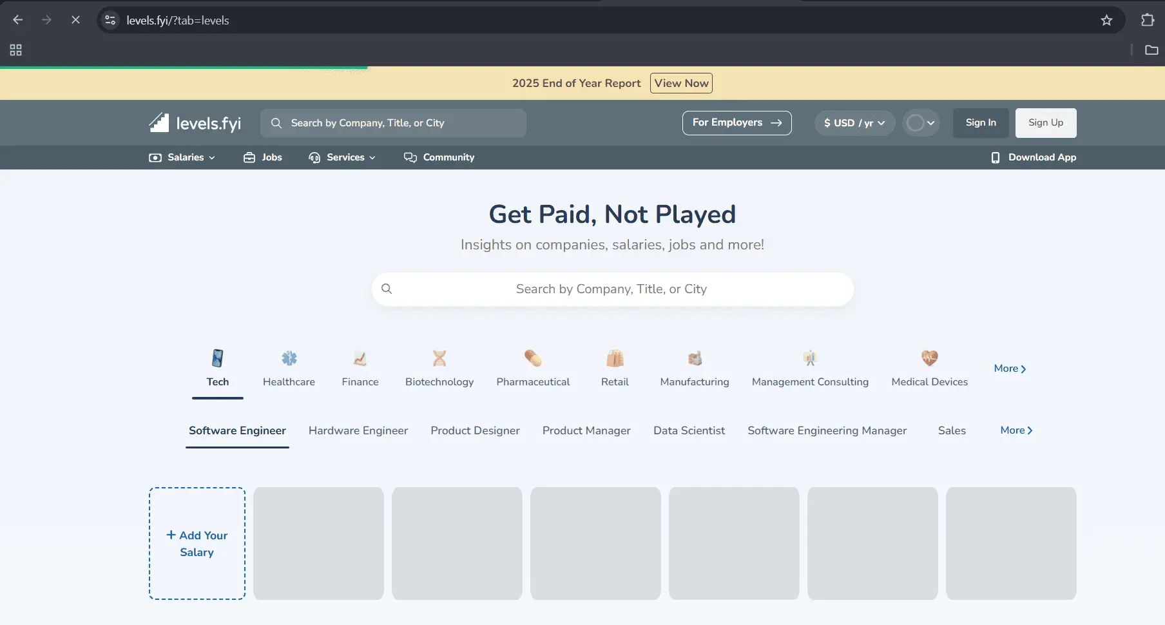The height and width of the screenshot is (625, 1165).
Task: Click the main salary search field
Action: click(x=611, y=289)
